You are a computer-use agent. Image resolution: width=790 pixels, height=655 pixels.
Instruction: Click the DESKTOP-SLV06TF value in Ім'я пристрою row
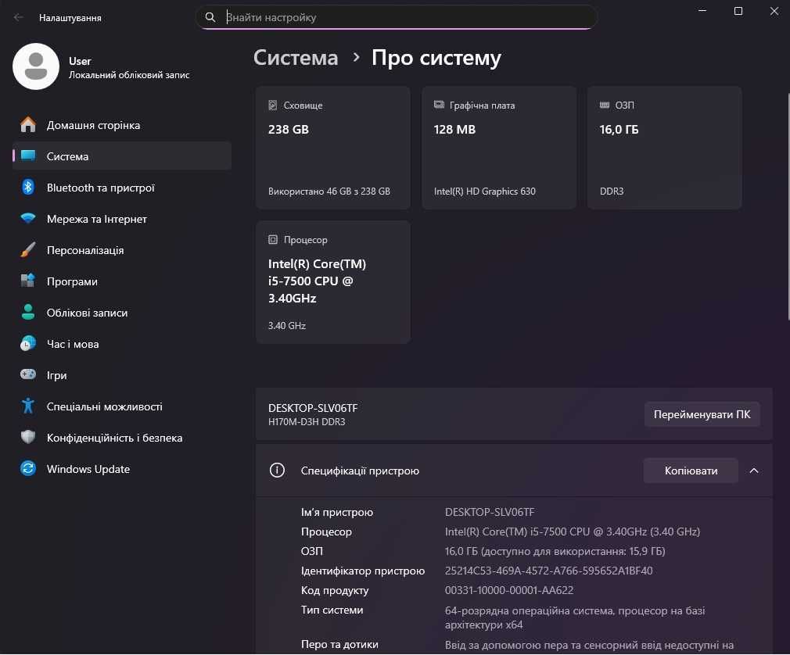tap(489, 511)
